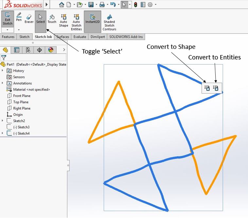Image resolution: width=248 pixels, height=218 pixels.
Task: Create a New document
Action: pyautogui.click(x=69, y=5)
